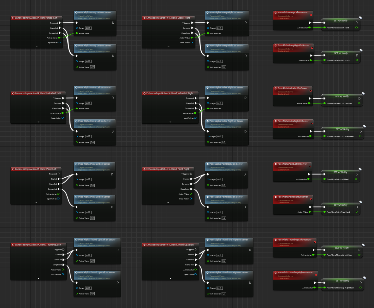
Task: Click Pose Alpha Index Curl Right Hand variable label
Action: click(x=340, y=136)
